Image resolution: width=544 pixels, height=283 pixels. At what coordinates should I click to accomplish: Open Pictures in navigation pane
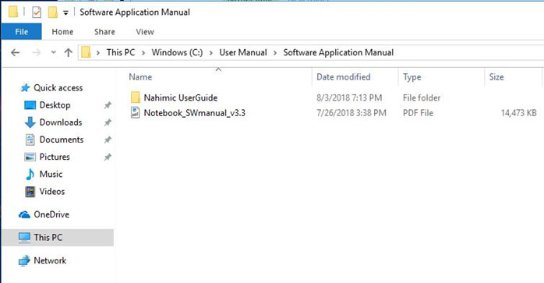pos(55,157)
